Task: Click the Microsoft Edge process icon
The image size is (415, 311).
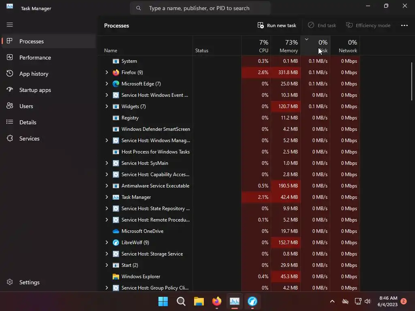Action: (116, 84)
